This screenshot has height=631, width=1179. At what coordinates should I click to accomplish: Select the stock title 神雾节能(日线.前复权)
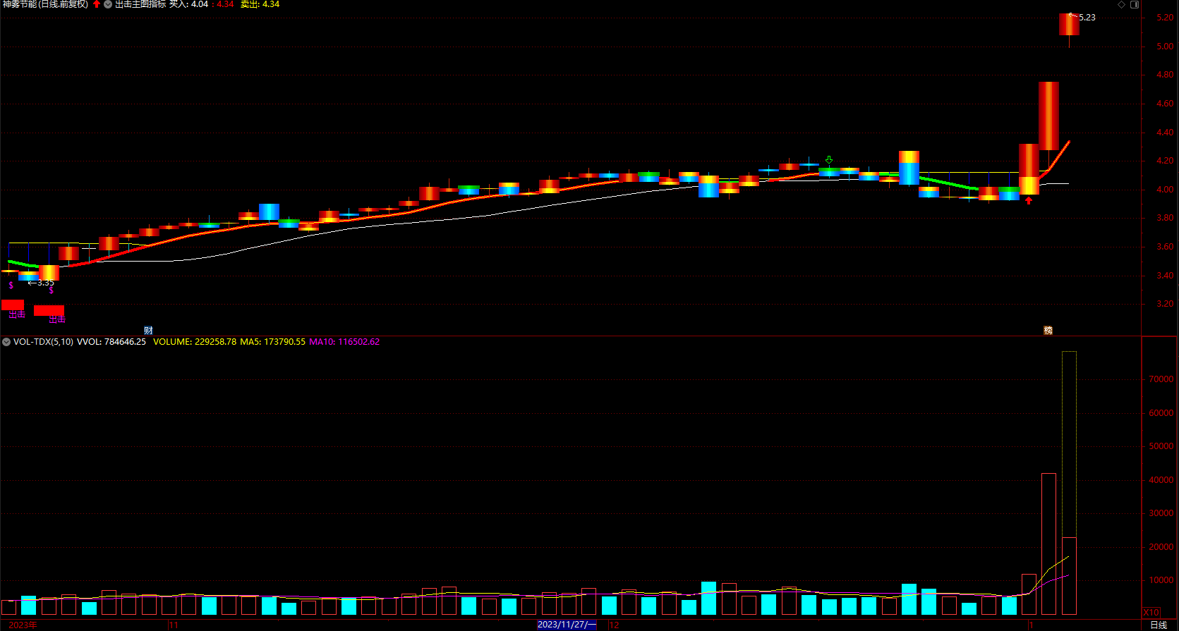click(45, 4)
